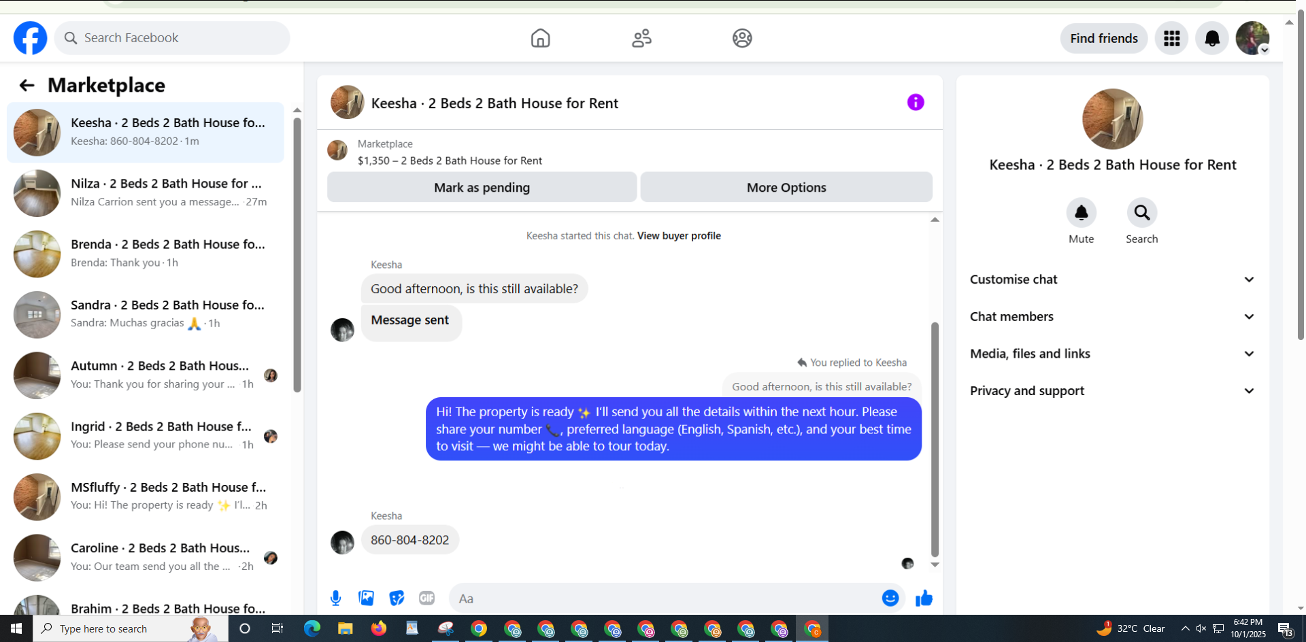Expand Customise chat section
1306x642 pixels.
[x=1112, y=280]
